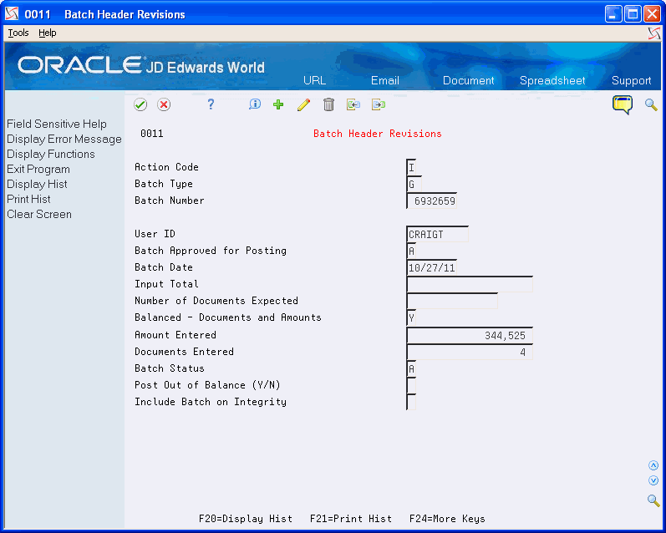
Task: Click the Input Total field
Action: [470, 285]
